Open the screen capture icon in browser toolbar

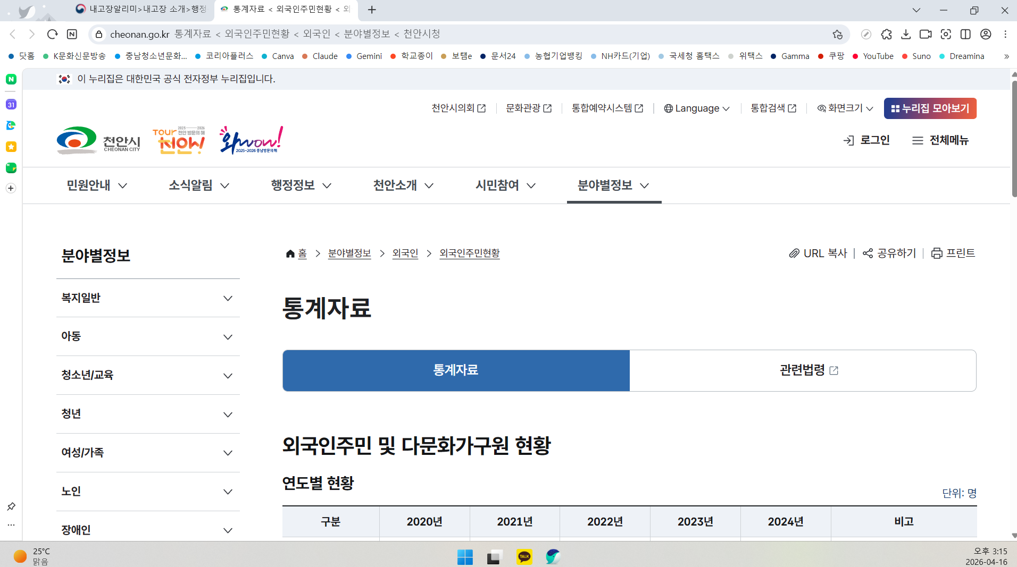click(946, 33)
